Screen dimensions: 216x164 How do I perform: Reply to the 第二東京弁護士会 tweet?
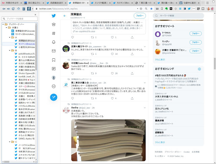(x=73, y=98)
